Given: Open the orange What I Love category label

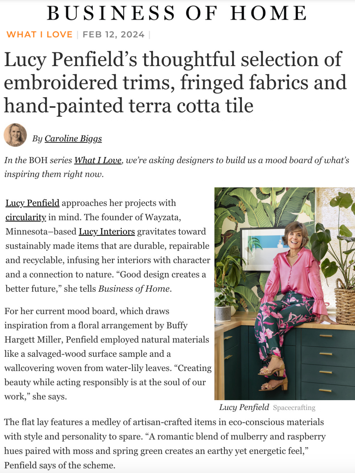Looking at the screenshot, I should coord(39,35).
